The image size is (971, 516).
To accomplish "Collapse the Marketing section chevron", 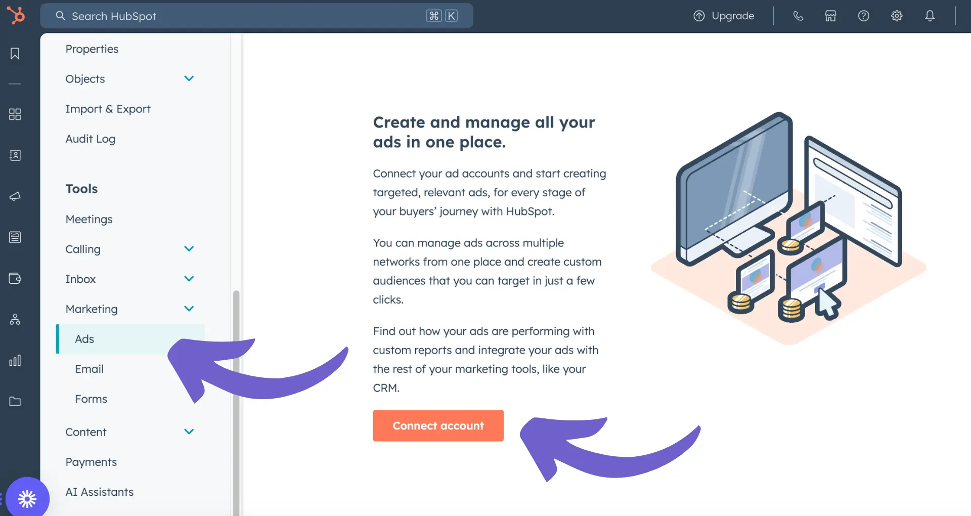I will click(x=189, y=309).
